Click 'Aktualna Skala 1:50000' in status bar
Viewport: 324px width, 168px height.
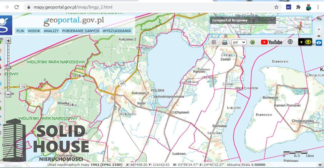click(x=246, y=165)
